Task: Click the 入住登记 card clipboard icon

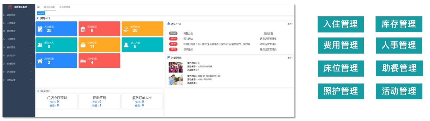Action: click(x=40, y=29)
